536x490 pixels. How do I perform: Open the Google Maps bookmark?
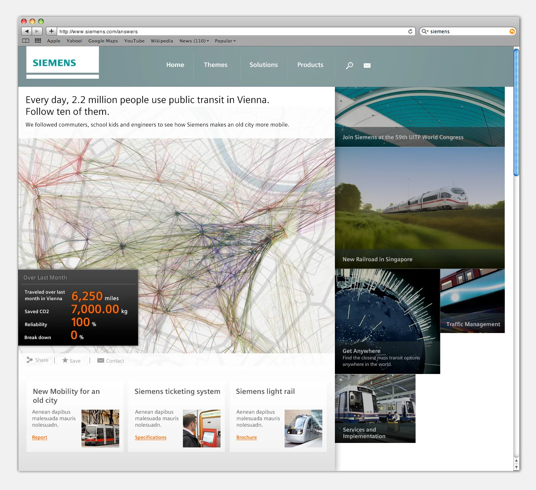pyautogui.click(x=103, y=41)
